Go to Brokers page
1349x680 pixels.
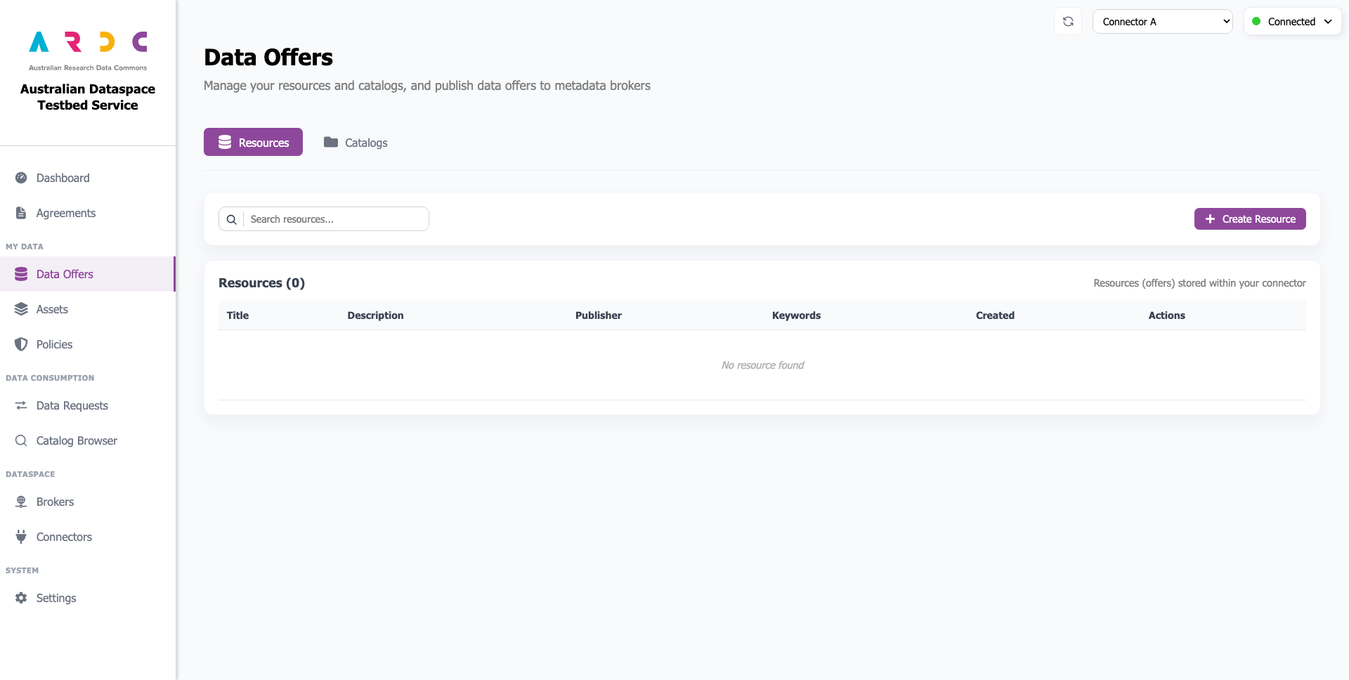tap(88, 502)
